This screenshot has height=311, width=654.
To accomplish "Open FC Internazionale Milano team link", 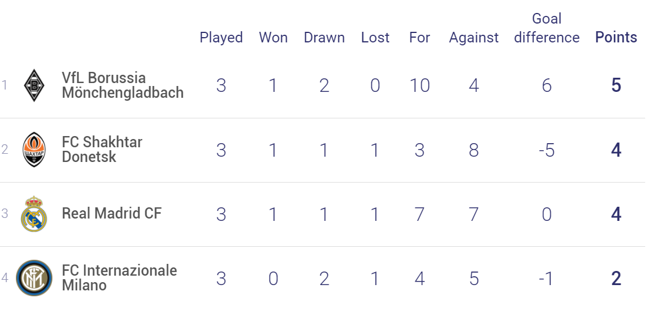I will (119, 277).
